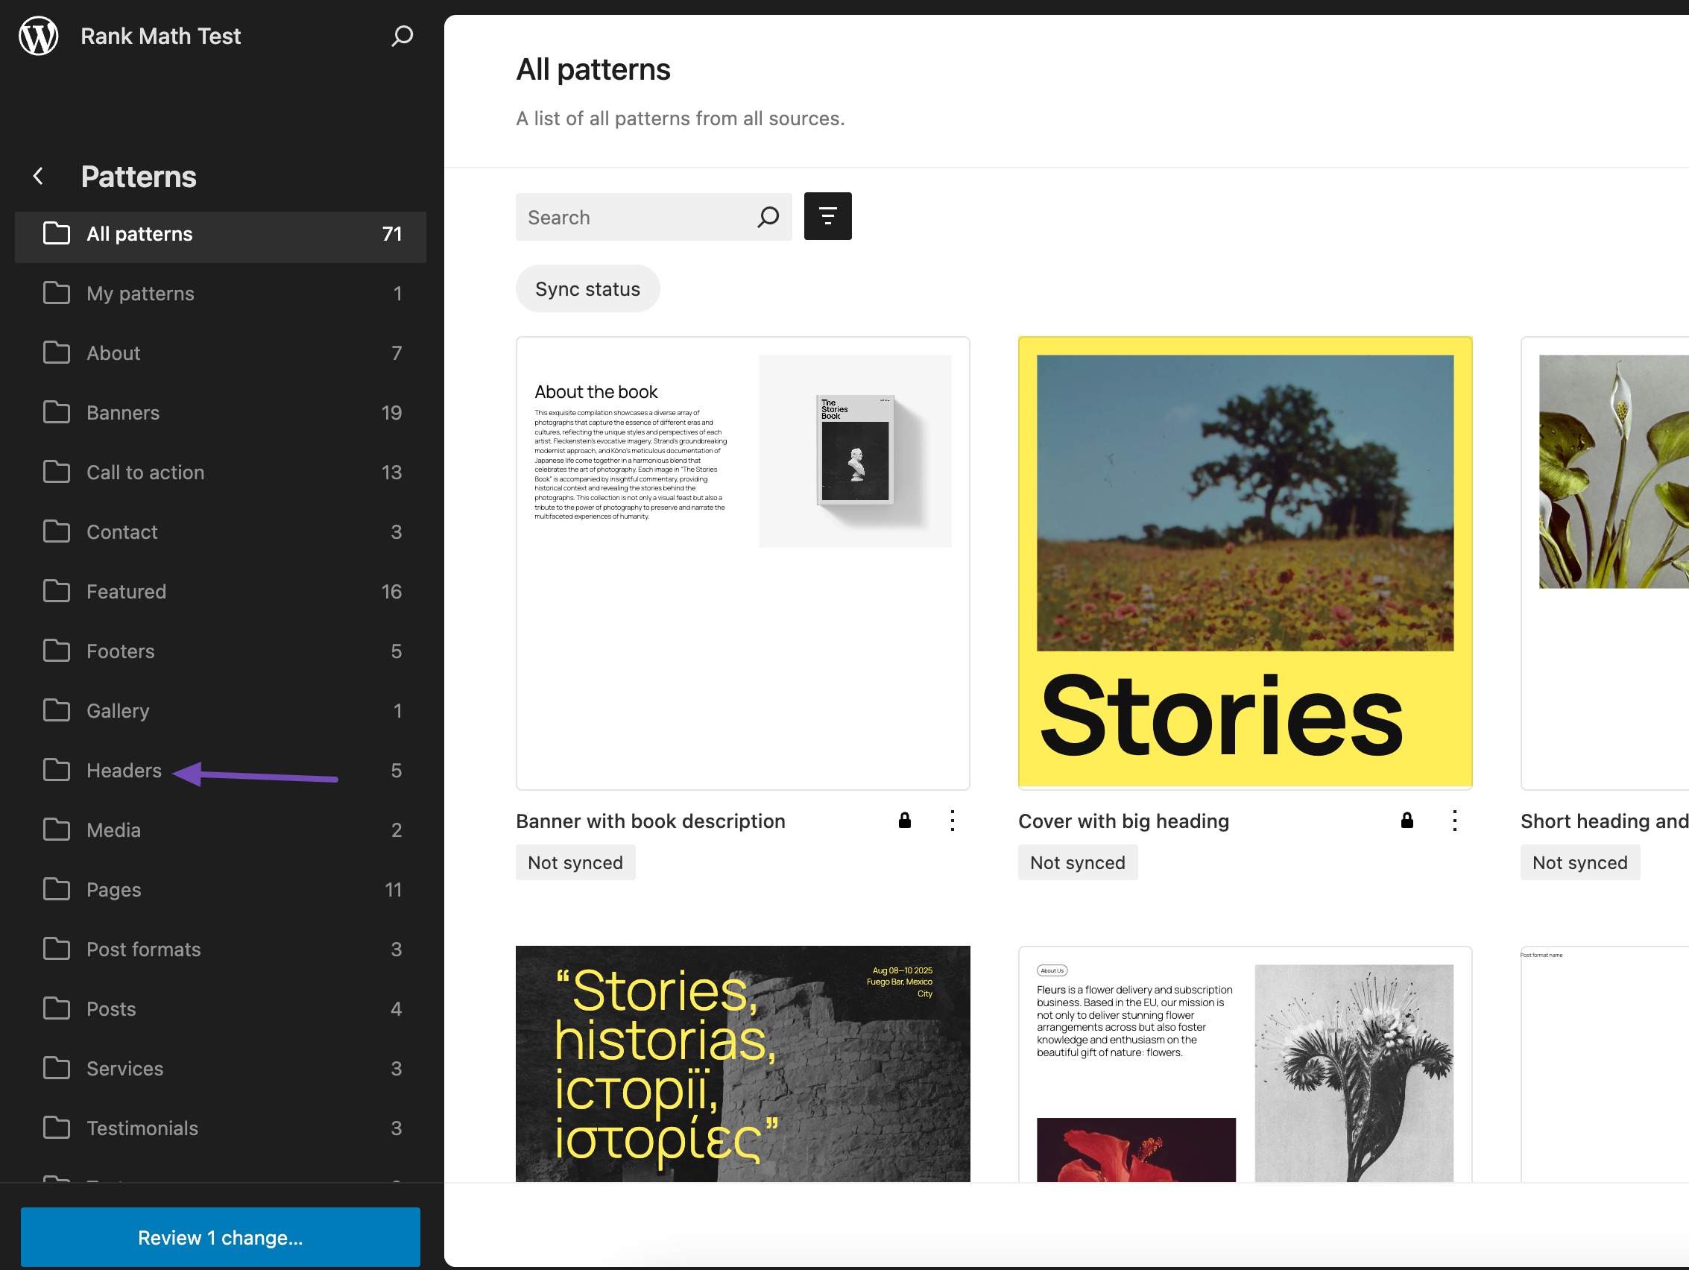Screen dimensions: 1689x1270
Task: Click the All patterns folder icon
Action: coord(57,233)
